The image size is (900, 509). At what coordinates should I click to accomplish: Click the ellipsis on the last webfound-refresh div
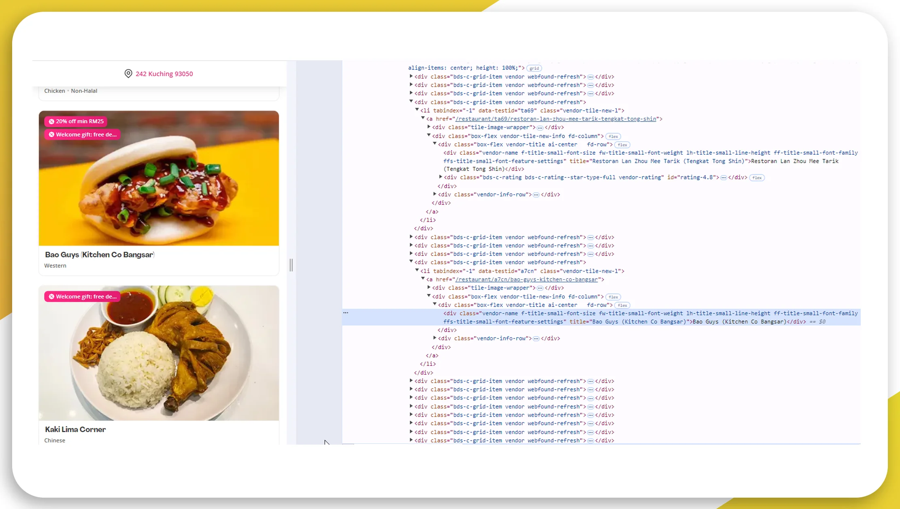coord(591,440)
